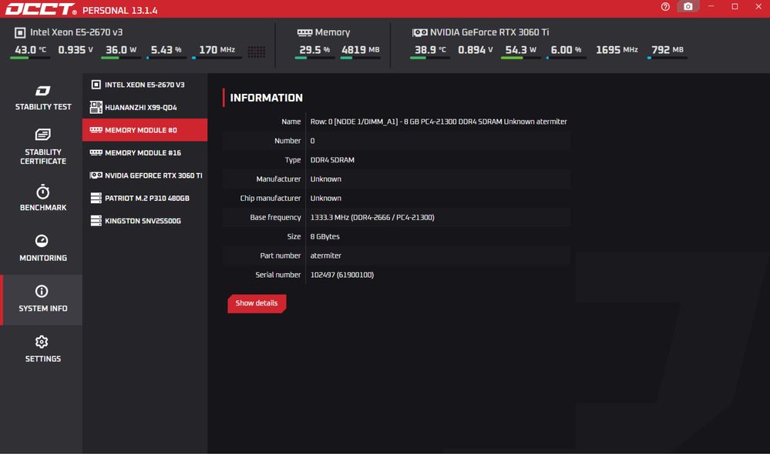Open the Monitoring label
This screenshot has width=770, height=454.
click(42, 258)
